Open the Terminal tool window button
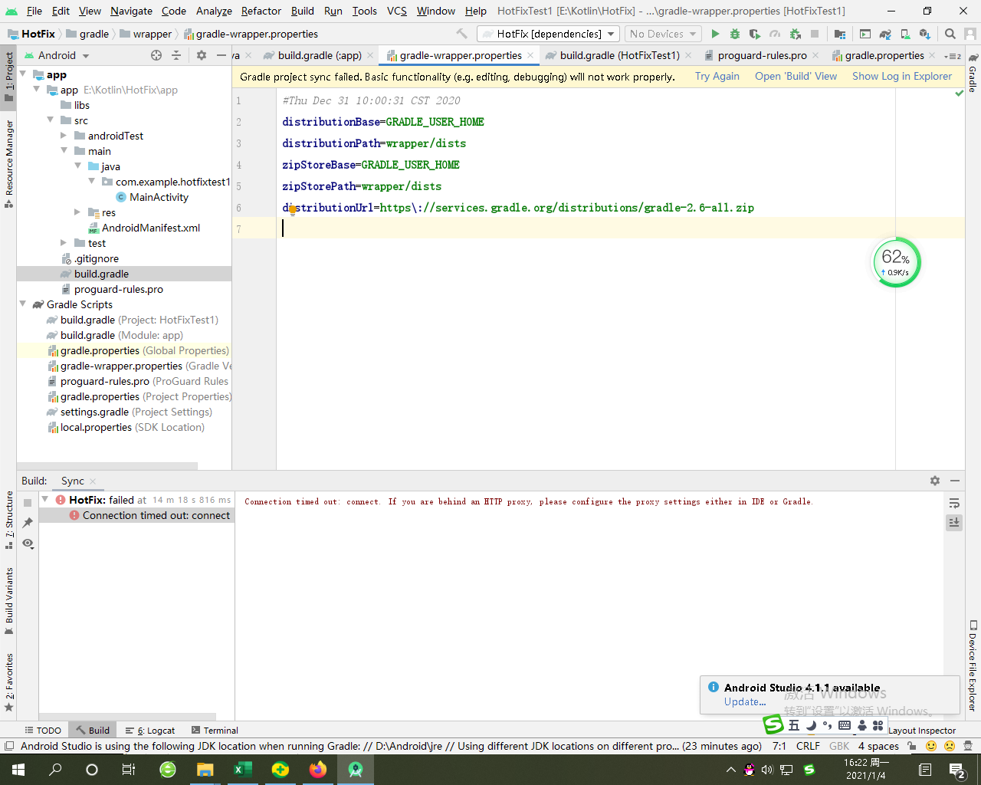 [x=215, y=731]
